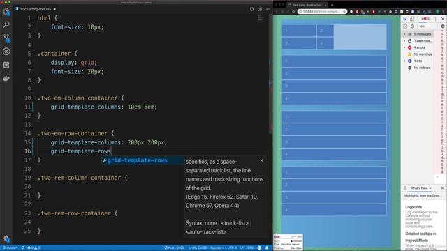447x251 pixels.
Task: Click the Chrome profile avatar icon
Action: point(437,12)
